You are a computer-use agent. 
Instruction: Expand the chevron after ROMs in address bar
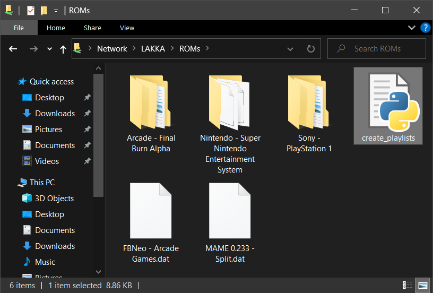tap(207, 48)
